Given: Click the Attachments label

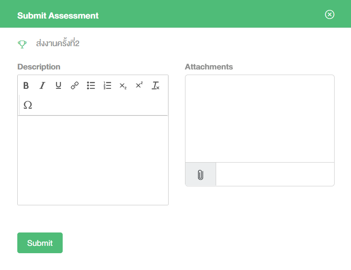Looking at the screenshot, I should click(x=209, y=67).
